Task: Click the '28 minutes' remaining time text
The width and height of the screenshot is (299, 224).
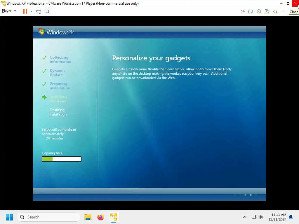Action: pyautogui.click(x=55, y=138)
